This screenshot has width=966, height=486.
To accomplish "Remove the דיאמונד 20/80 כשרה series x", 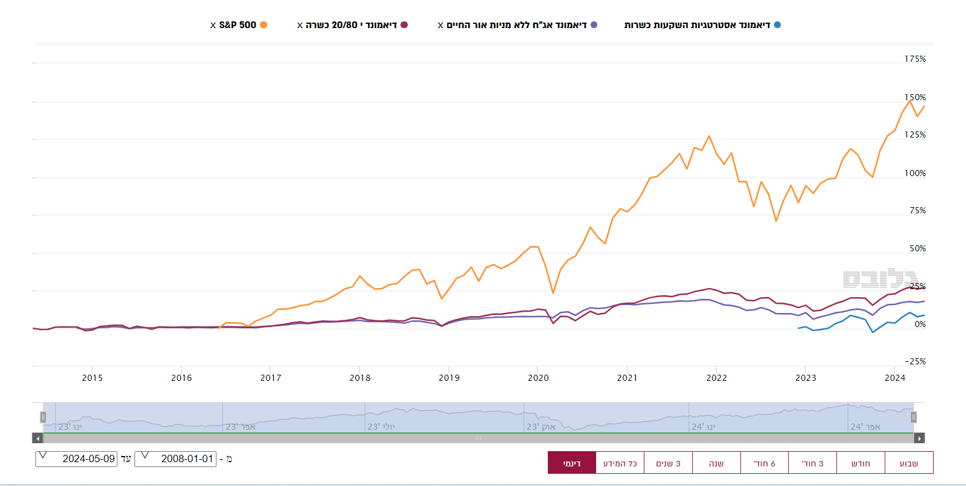I will click(300, 26).
